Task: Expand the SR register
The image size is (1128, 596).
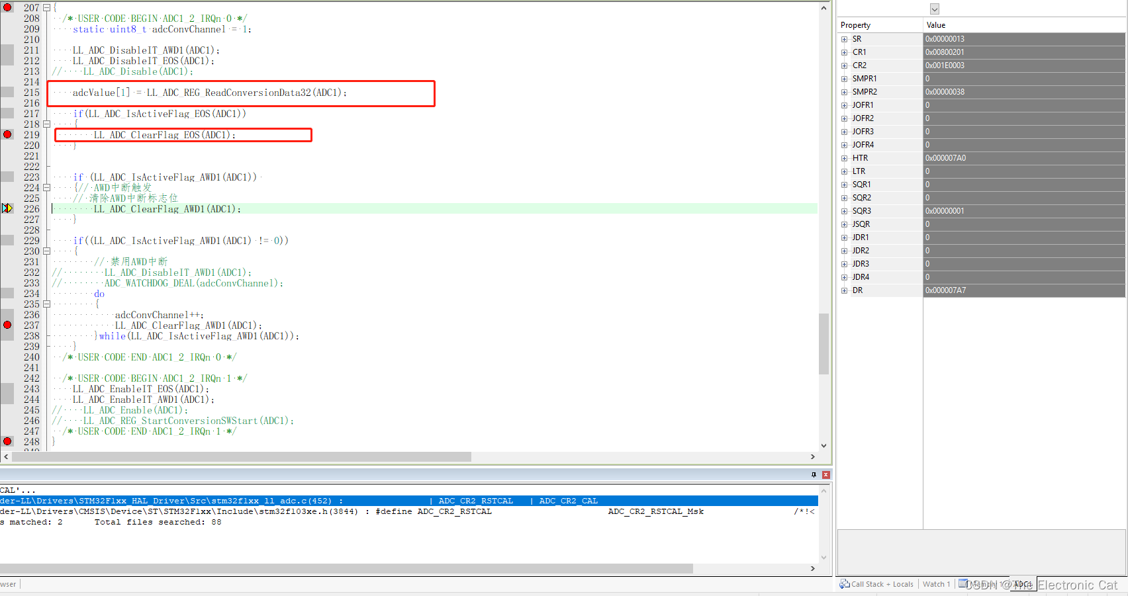Action: coord(844,39)
